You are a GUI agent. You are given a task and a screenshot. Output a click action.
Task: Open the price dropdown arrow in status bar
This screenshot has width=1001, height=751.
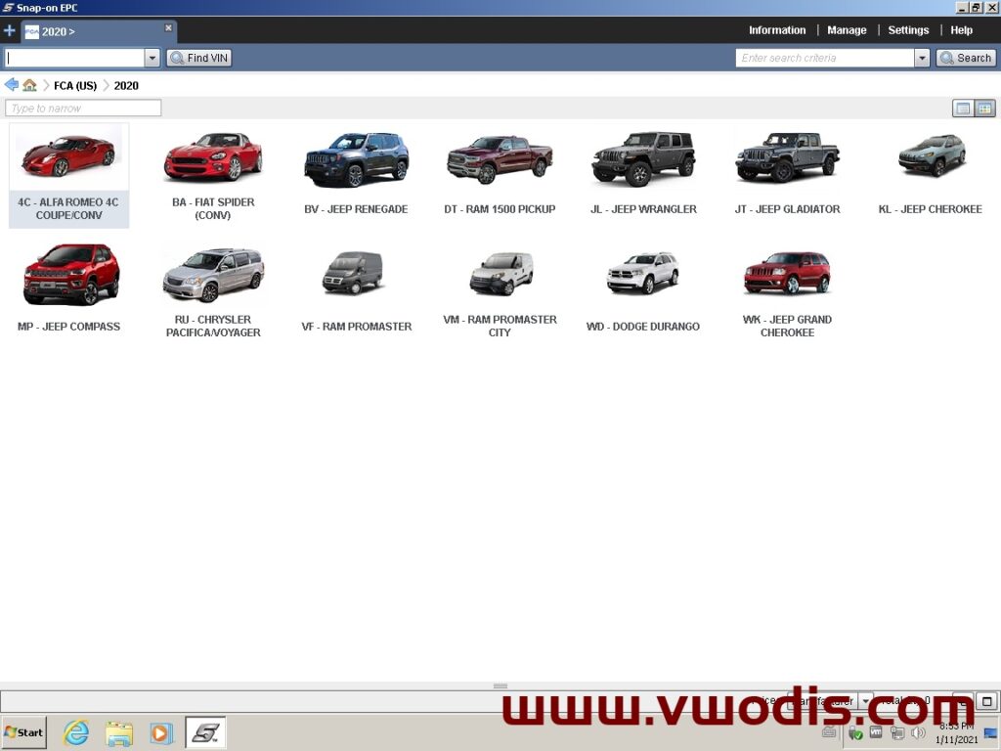tap(866, 700)
